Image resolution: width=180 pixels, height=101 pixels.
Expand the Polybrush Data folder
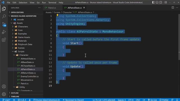(x=25, y=44)
